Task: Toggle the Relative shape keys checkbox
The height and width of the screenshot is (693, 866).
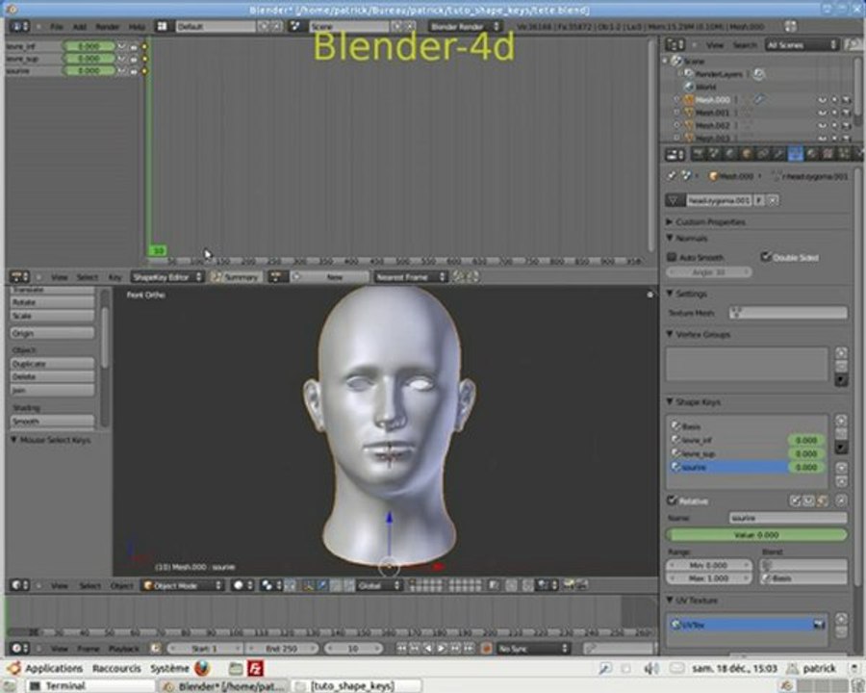Action: [673, 500]
